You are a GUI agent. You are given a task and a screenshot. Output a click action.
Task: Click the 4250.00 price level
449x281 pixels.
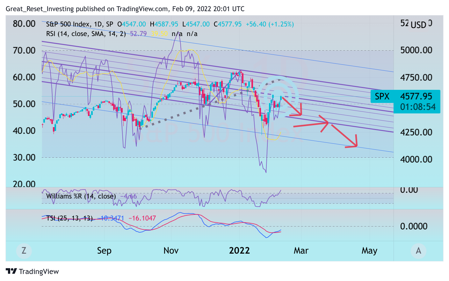point(416,133)
